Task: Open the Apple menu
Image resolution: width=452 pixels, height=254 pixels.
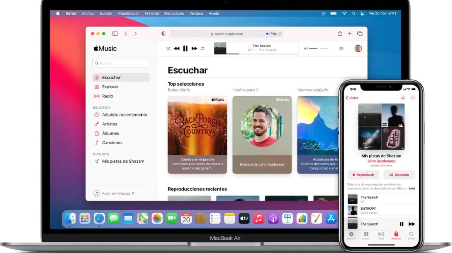Action: click(58, 14)
